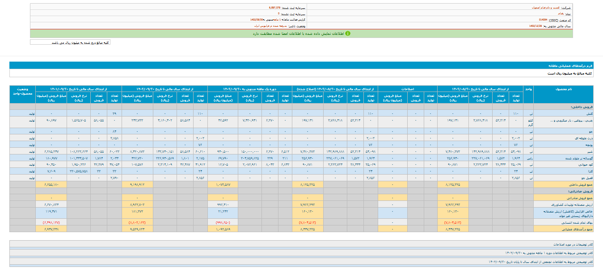The height and width of the screenshot is (275, 603).
Task: Click the corrections explanation box at the bottom
Action: [301, 245]
